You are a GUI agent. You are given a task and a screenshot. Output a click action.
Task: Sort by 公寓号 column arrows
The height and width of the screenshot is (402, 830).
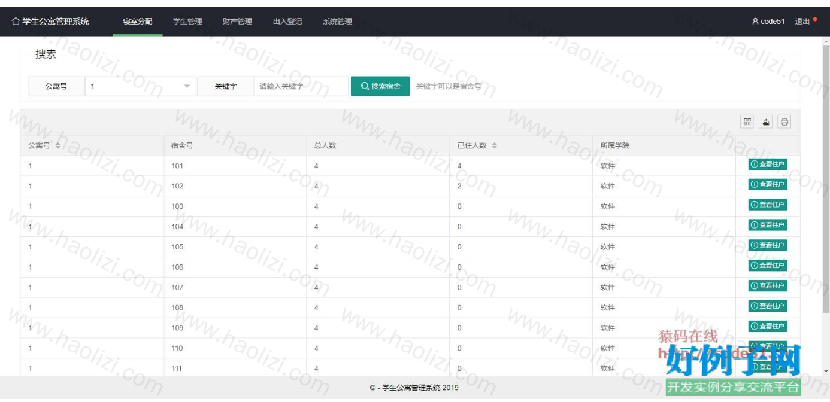point(58,145)
